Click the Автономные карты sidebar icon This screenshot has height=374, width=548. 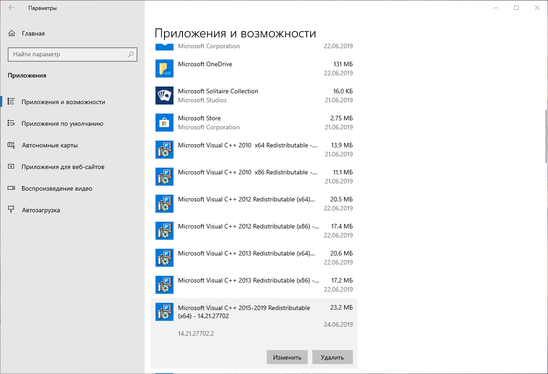pos(12,145)
